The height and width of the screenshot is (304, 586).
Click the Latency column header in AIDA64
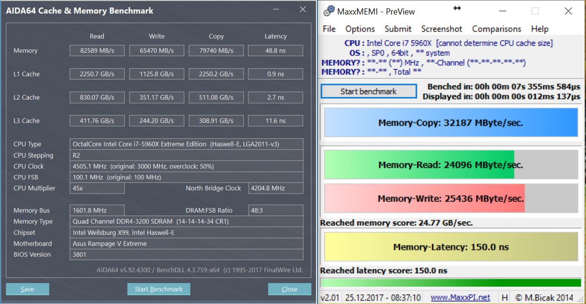pos(276,36)
